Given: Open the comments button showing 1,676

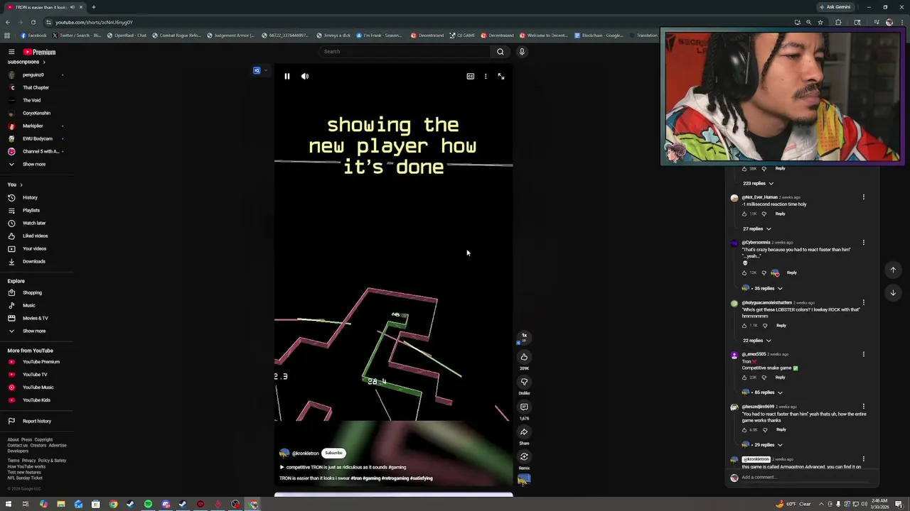Looking at the screenshot, I should [524, 407].
